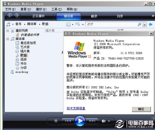Go back with the left arrow button

10,16
